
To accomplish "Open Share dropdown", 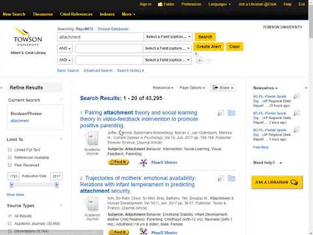I will click(x=222, y=87).
